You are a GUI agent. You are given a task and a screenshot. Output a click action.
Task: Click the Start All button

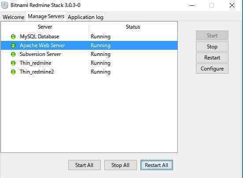tap(85, 165)
